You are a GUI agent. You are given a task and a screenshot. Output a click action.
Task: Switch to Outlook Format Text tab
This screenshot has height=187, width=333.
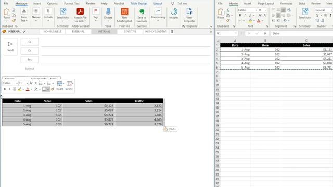coord(72,4)
